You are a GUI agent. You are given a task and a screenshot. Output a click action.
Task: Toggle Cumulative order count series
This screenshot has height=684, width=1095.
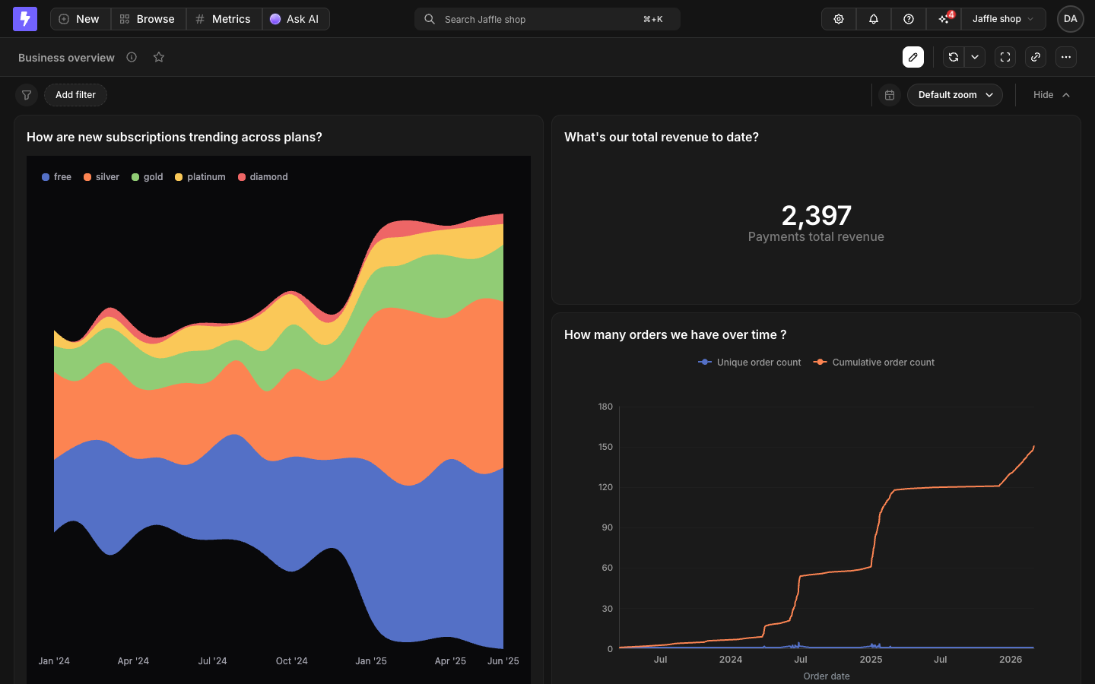pyautogui.click(x=874, y=363)
